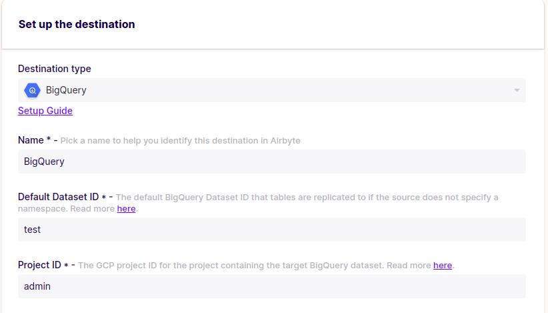Expand the Destination type dropdown arrow
Viewport: 548px width, 313px height.
pos(517,91)
